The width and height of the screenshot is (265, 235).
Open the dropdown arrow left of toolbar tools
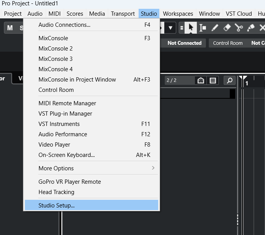click(x=170, y=28)
